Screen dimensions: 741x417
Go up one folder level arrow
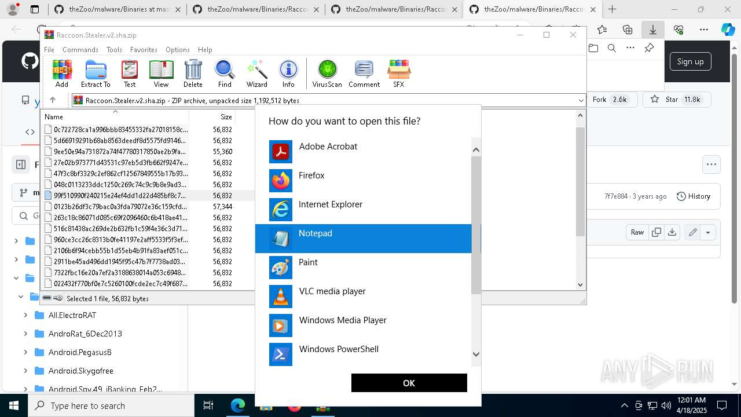[53, 100]
